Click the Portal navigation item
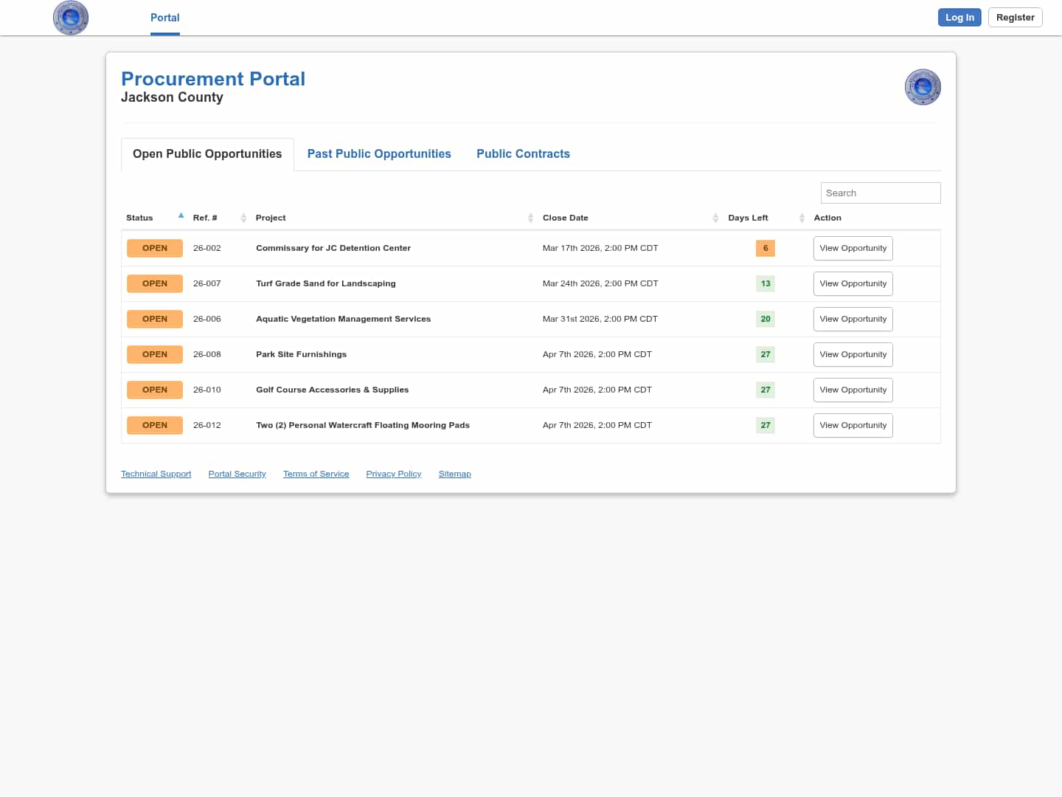Viewport: 1062px width, 797px height. 164,18
